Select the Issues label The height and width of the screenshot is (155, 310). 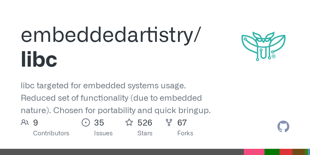tap(103, 133)
